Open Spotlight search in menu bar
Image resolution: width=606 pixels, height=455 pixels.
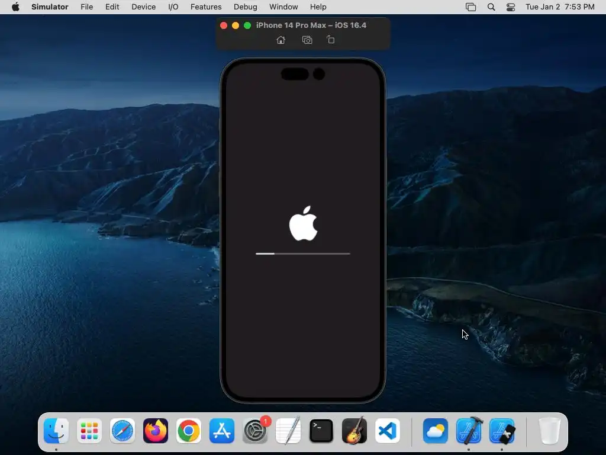click(491, 7)
